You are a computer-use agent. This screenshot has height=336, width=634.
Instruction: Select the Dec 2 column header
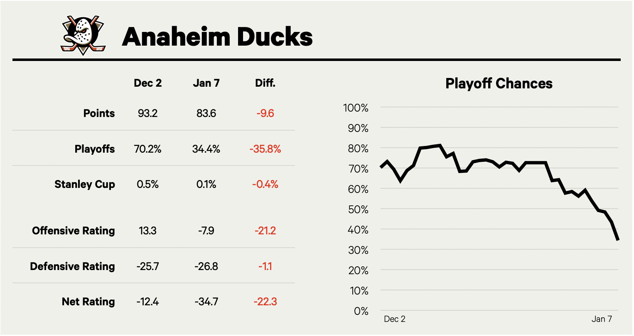147,83
